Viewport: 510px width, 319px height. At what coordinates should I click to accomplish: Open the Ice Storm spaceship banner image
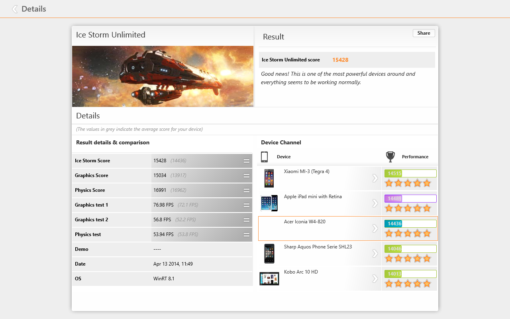pos(163,76)
